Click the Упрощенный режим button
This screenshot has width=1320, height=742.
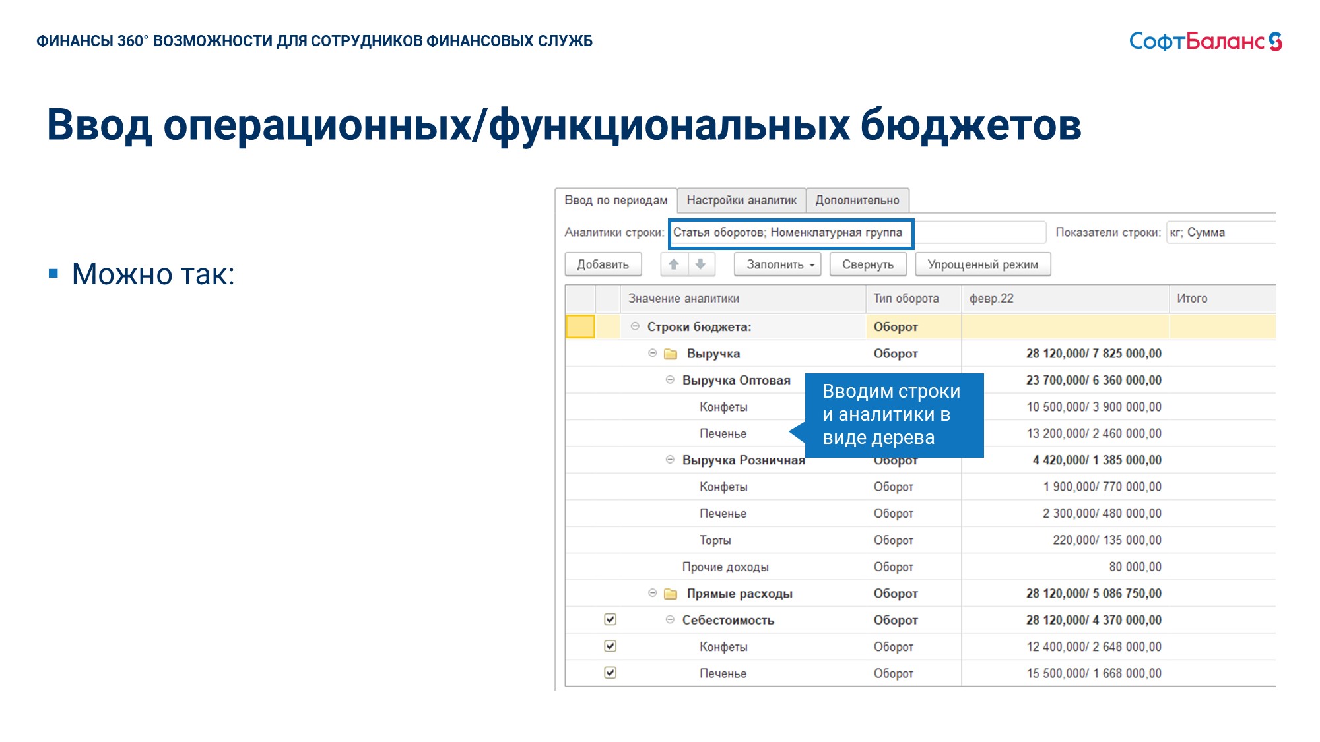983,264
